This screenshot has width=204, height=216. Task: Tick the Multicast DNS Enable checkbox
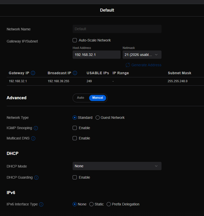click(75, 138)
